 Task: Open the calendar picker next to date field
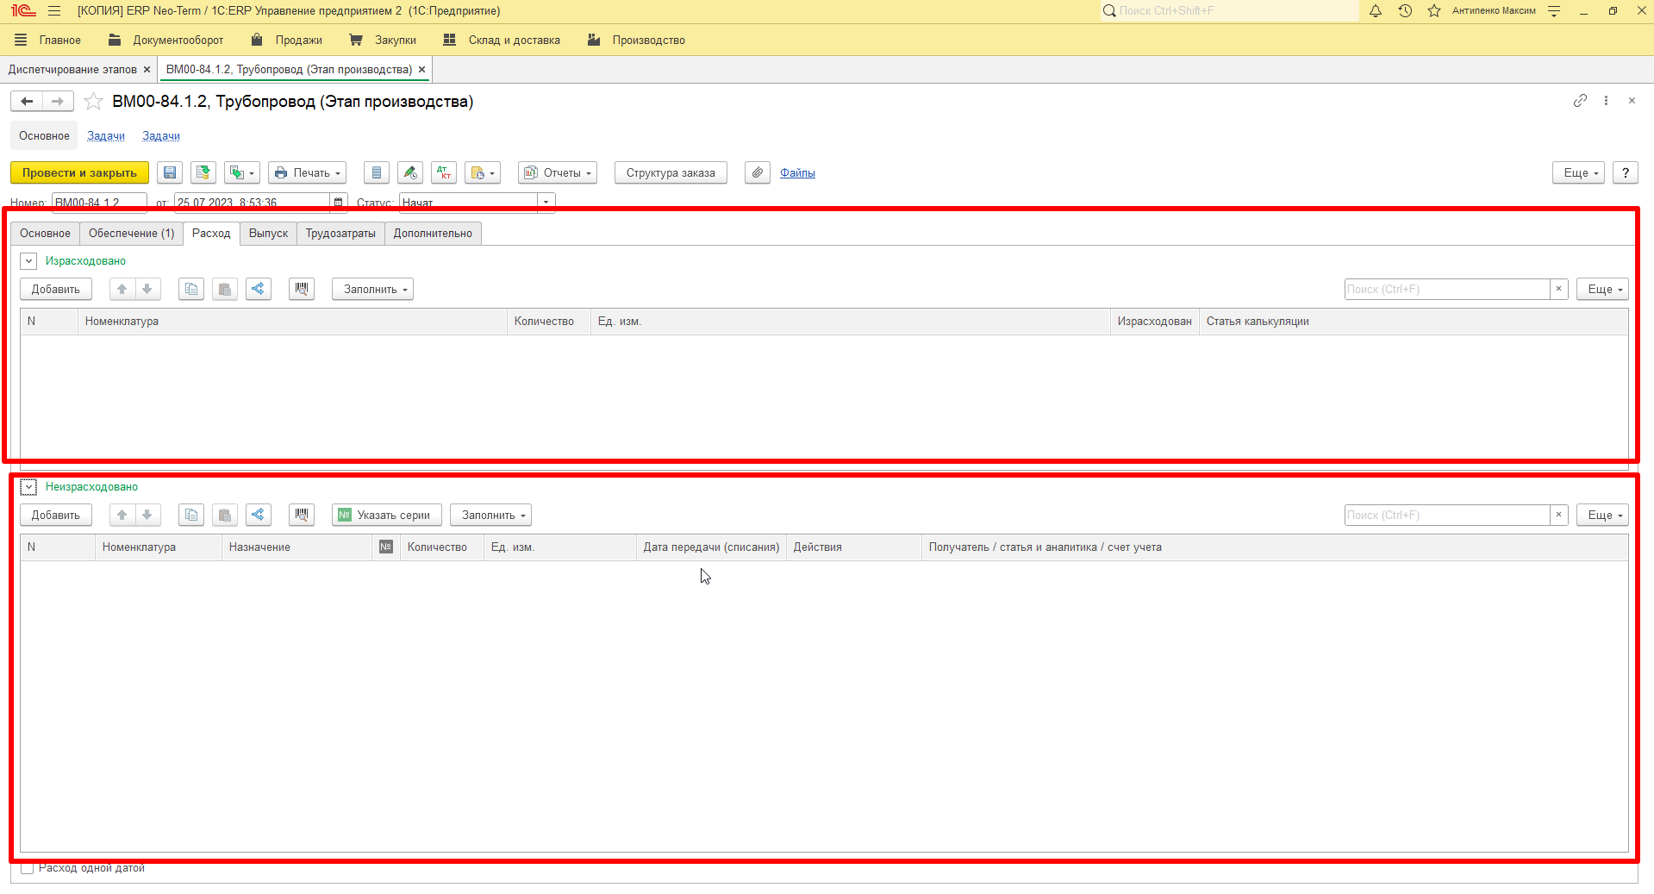point(339,203)
